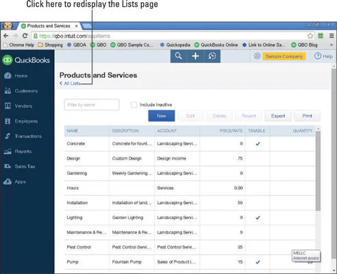Open QBOA bookmark
Image resolution: width=337 pixels, height=274 pixels.
tap(77, 45)
